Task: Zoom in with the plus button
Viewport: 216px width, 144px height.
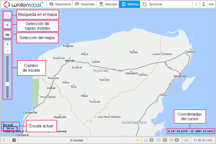Action: (7, 44)
